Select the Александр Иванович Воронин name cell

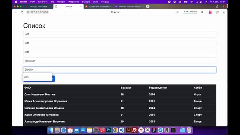pyautogui.click(x=45, y=121)
